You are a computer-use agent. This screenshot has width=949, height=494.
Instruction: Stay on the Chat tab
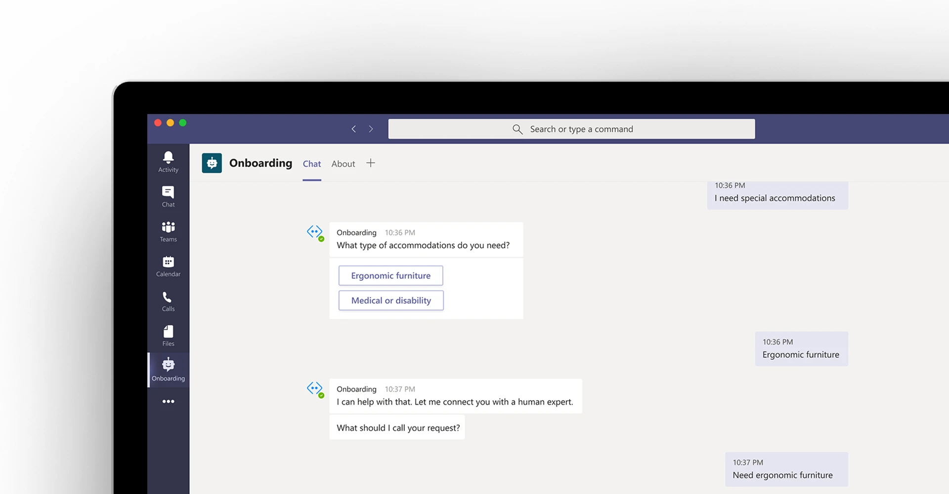[x=312, y=163]
